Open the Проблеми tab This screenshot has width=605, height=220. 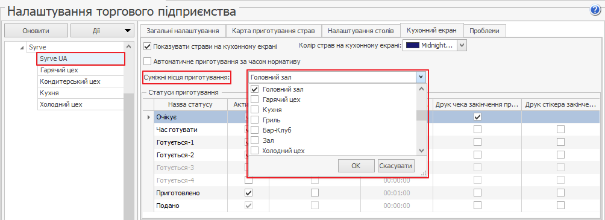(x=484, y=31)
